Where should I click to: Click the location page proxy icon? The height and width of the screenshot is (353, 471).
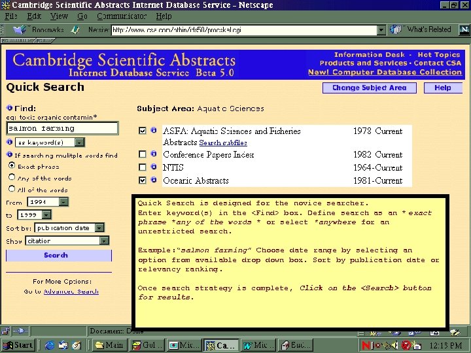pyautogui.click(x=75, y=29)
